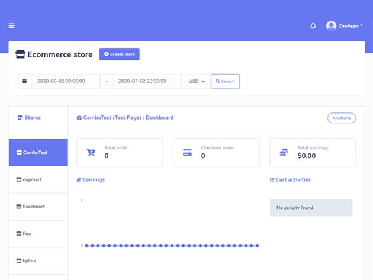Select the hjilhui store
This screenshot has width=373, height=280.
[38, 260]
